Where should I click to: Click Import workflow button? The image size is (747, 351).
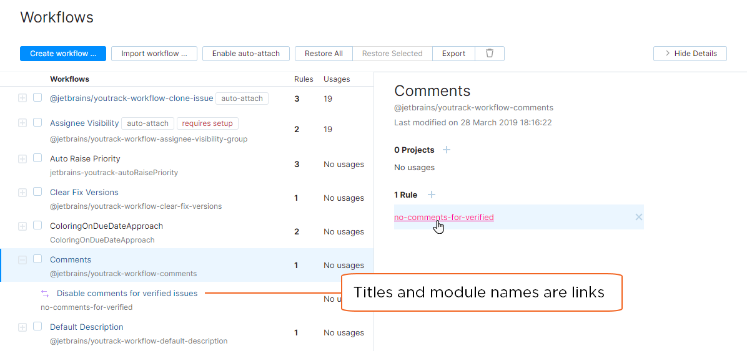154,54
